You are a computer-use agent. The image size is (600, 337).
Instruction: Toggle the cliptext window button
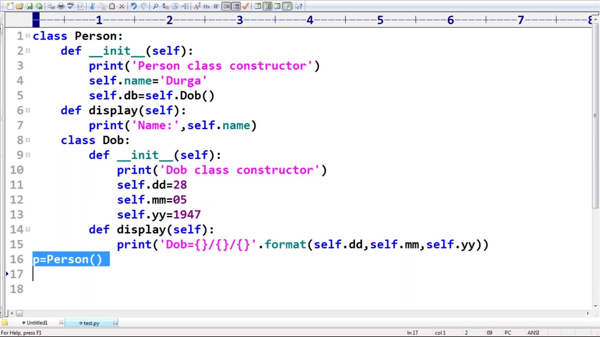click(x=268, y=6)
